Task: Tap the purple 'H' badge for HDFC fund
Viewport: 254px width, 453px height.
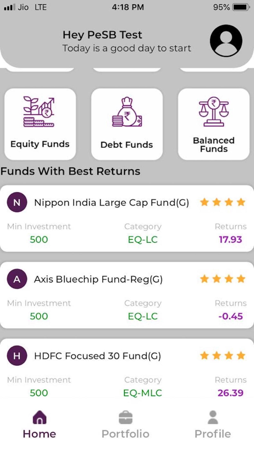Action: (17, 356)
